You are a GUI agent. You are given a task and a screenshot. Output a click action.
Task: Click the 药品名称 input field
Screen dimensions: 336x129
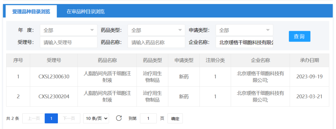point(156,42)
